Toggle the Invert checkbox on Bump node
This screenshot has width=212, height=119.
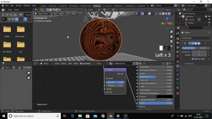107,78
